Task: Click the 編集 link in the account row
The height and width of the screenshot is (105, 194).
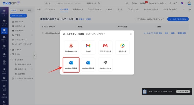Action: [173, 33]
